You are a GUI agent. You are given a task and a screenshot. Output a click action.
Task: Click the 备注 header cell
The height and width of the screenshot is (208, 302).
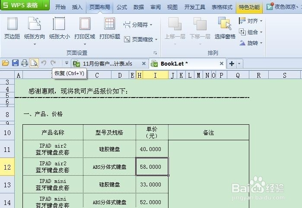(x=209, y=132)
